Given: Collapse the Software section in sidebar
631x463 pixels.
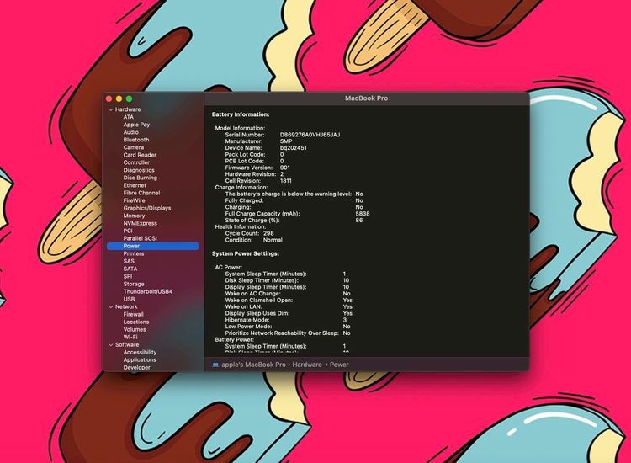Looking at the screenshot, I should click(110, 344).
